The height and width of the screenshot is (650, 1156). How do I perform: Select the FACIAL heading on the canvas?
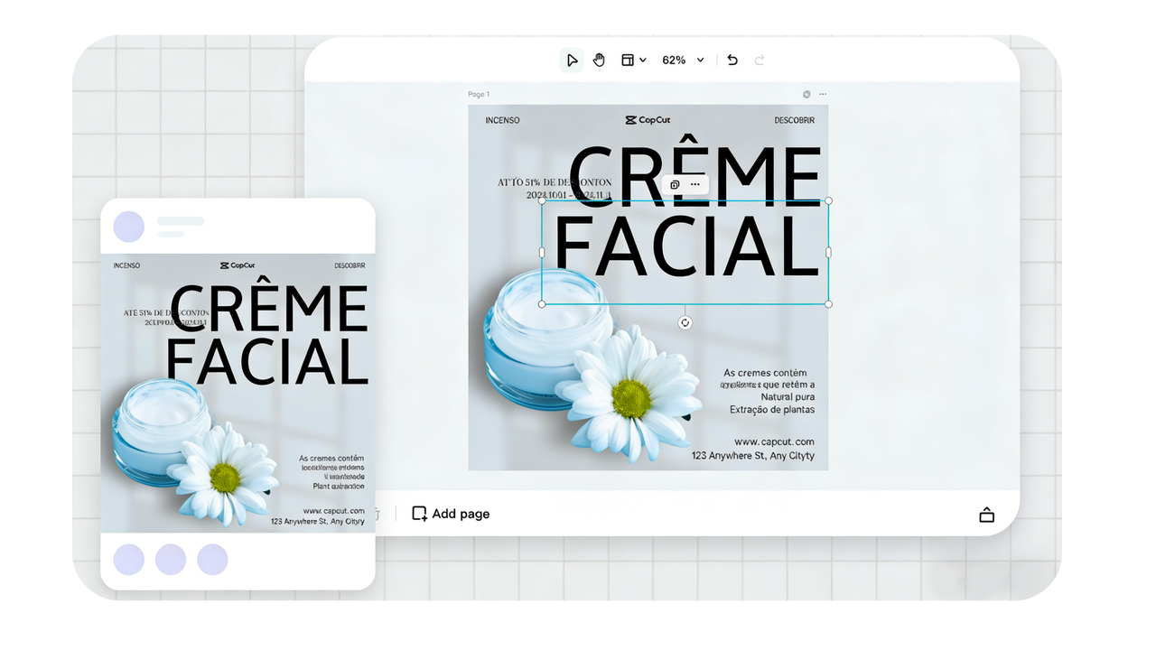[686, 245]
